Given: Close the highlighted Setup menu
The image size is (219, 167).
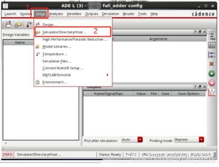Looking at the screenshot, I should pos(40,14).
